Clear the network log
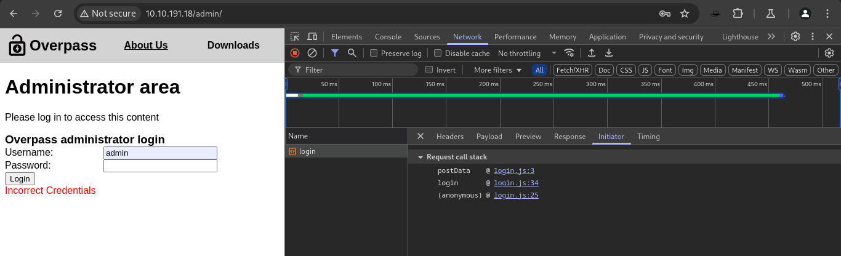Viewport: 841px width, 256px height. click(312, 54)
